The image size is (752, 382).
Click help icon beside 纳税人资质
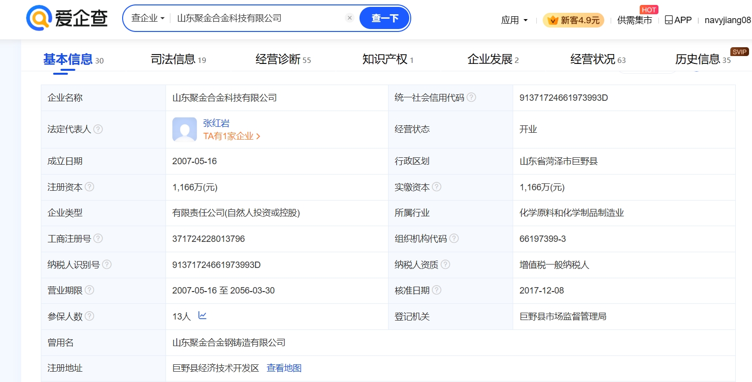(445, 264)
